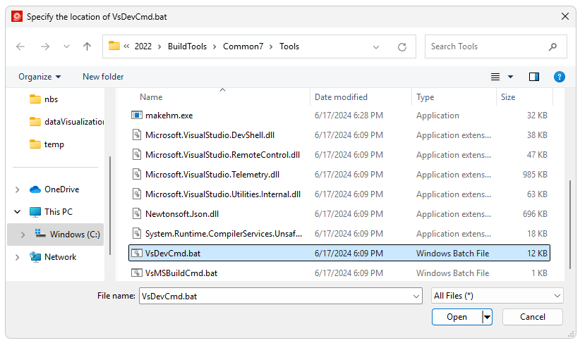The image size is (580, 343).
Task: Click Tools breadcrumb segment
Action: point(289,46)
